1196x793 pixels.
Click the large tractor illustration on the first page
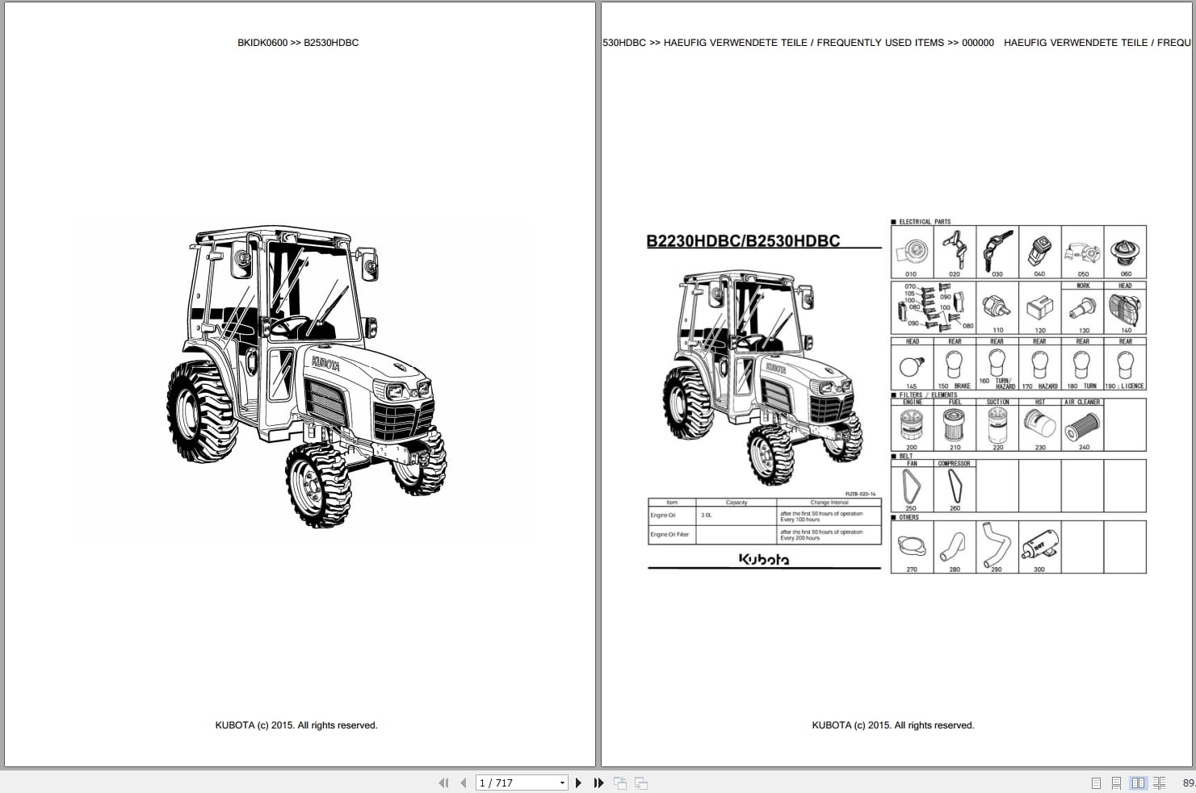coord(307,376)
